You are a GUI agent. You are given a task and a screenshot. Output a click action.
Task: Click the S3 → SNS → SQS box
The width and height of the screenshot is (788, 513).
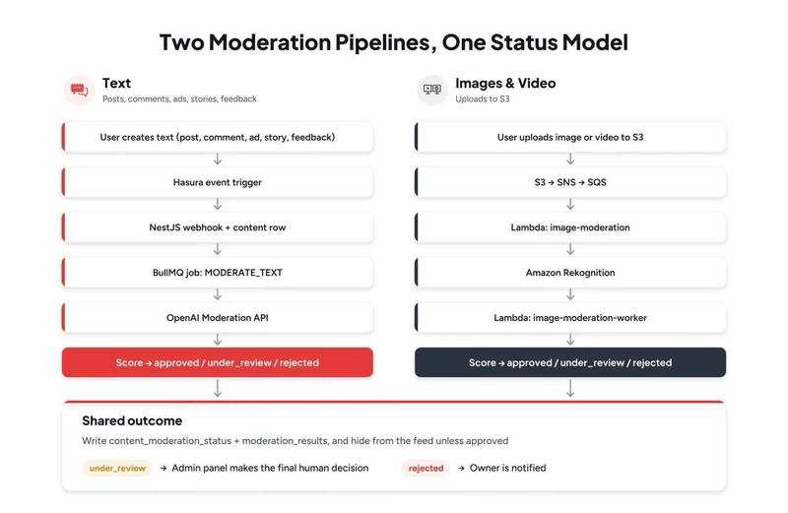pos(570,182)
